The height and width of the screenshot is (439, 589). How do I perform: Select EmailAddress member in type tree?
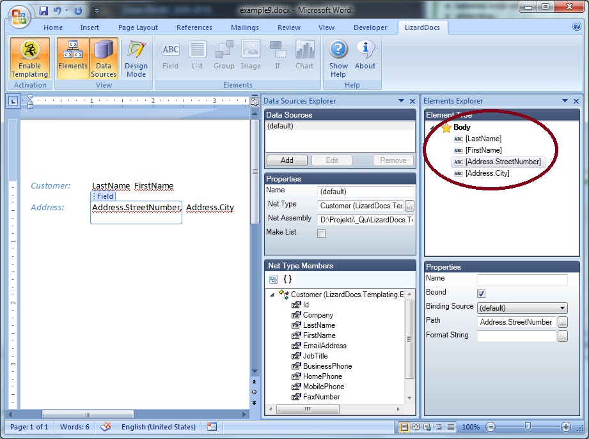click(324, 346)
